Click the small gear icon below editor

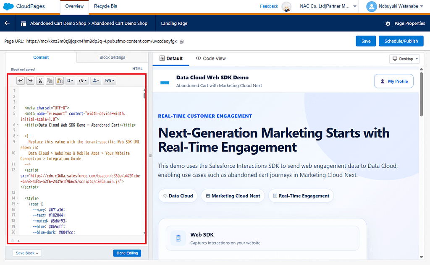pos(12,241)
